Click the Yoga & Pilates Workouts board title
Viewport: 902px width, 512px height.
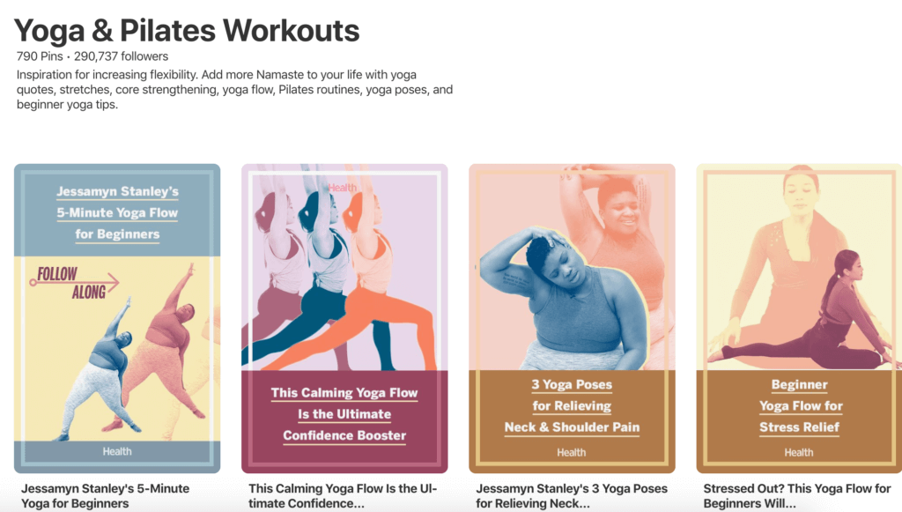point(187,31)
